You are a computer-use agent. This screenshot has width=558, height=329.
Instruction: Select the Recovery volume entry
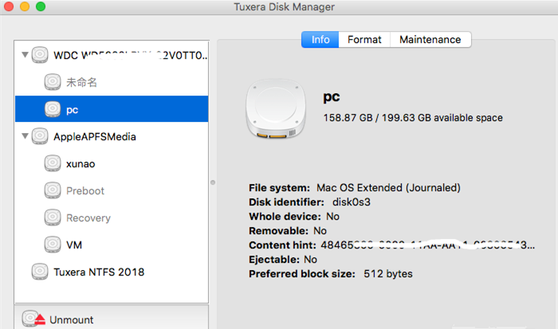click(88, 218)
